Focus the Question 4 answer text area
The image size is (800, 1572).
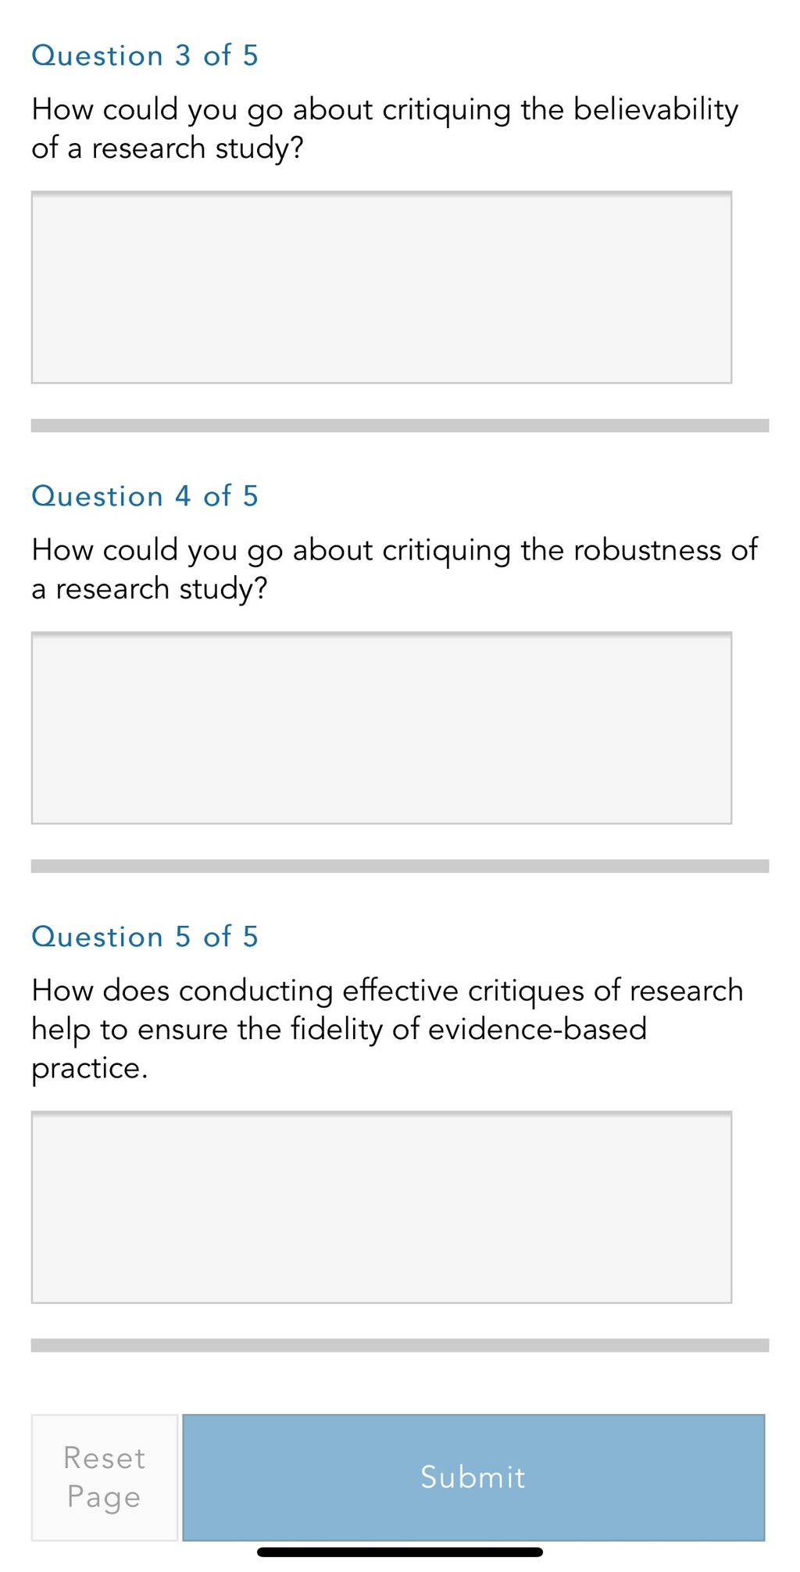[381, 727]
